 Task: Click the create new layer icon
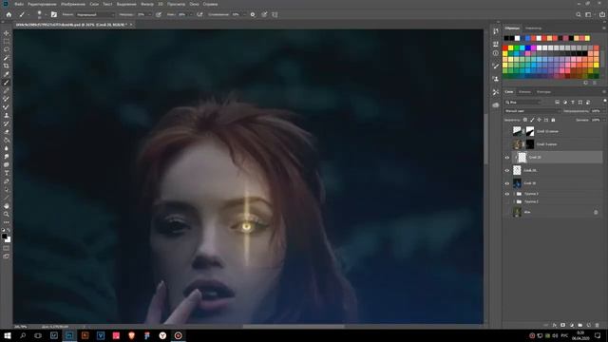click(589, 325)
